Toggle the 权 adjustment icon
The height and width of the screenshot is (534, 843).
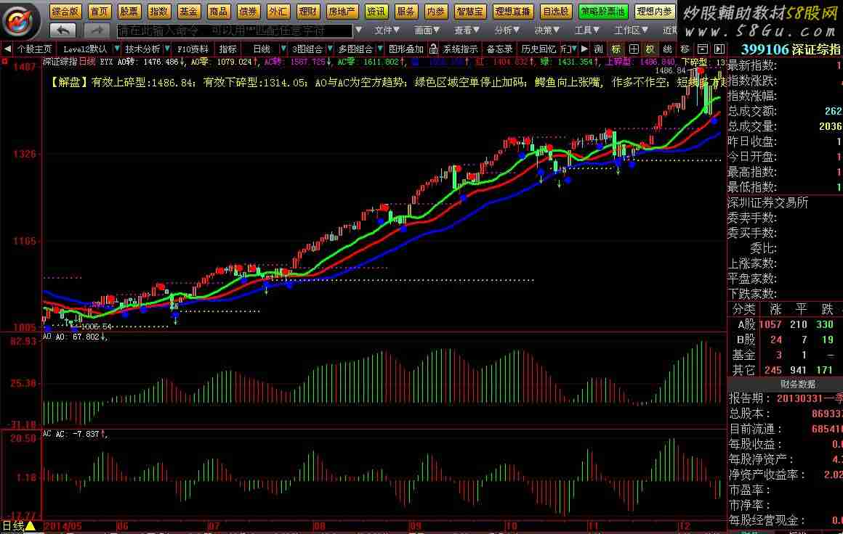coord(650,49)
